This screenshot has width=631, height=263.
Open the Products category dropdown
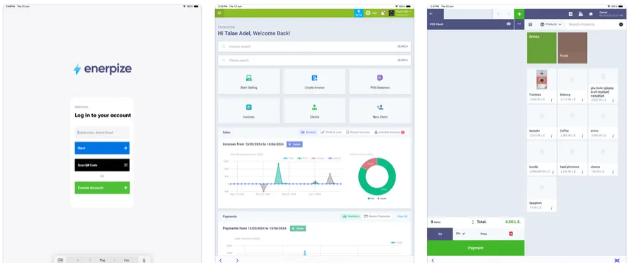(x=550, y=25)
